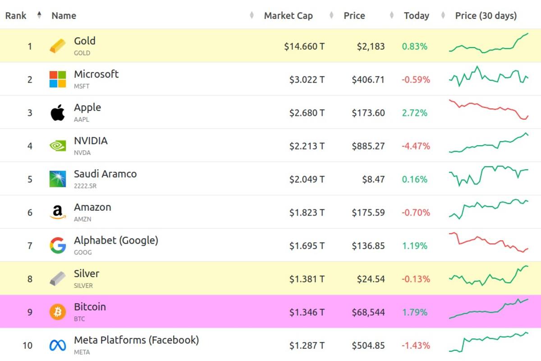
Task: Sort table by Rank column arrow
Action: 39,15
